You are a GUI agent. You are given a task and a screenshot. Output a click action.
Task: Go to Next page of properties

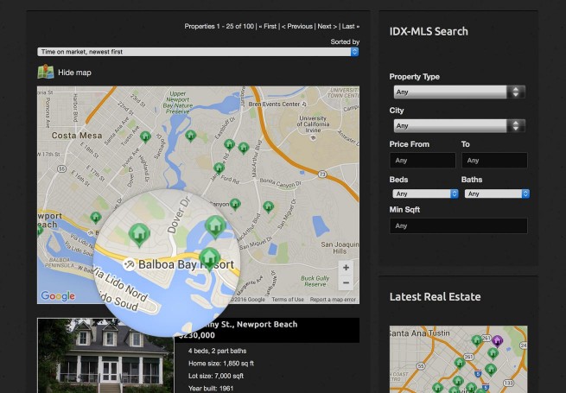click(x=327, y=27)
